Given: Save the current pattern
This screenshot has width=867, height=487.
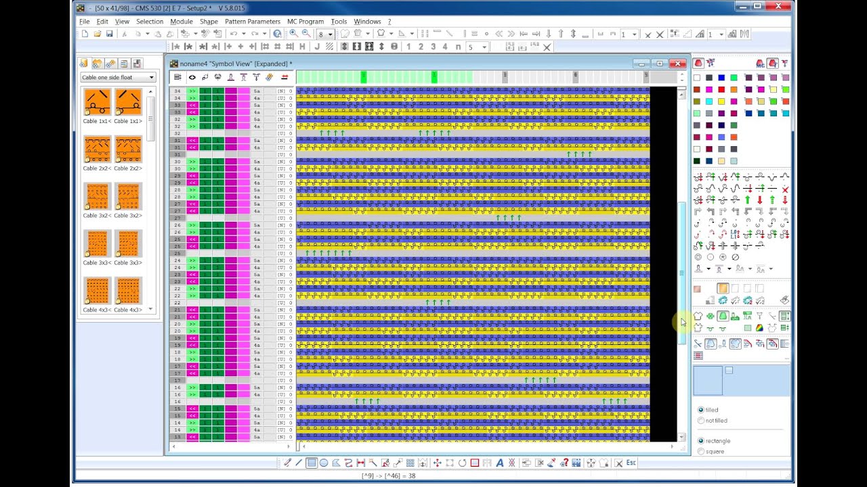Looking at the screenshot, I should click(x=110, y=34).
